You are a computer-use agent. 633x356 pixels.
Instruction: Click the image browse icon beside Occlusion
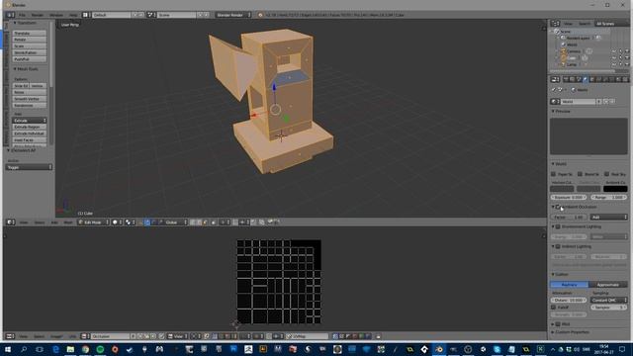coord(85,336)
